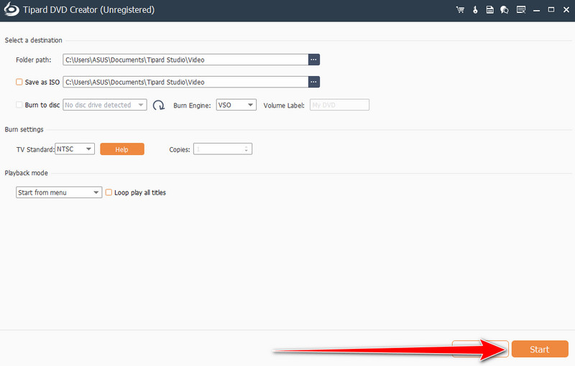Browse for Folder path with ellipsis button

point(313,60)
